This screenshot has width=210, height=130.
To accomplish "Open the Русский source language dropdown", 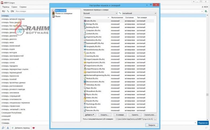I will coord(100,13).
